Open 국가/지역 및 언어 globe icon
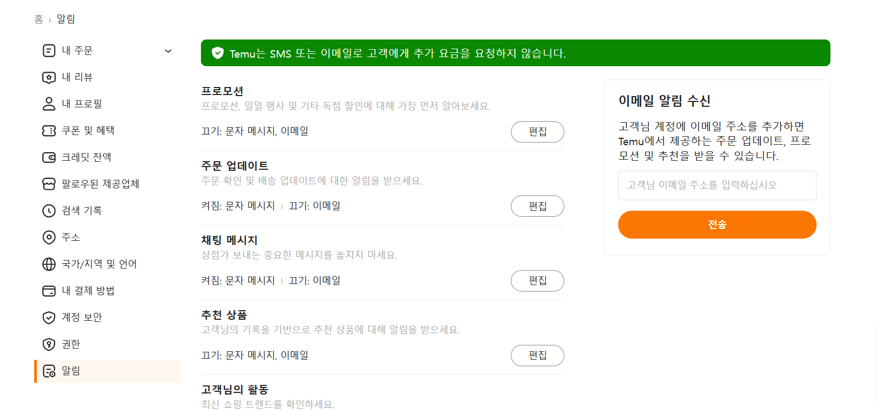This screenshot has height=410, width=878. click(49, 264)
